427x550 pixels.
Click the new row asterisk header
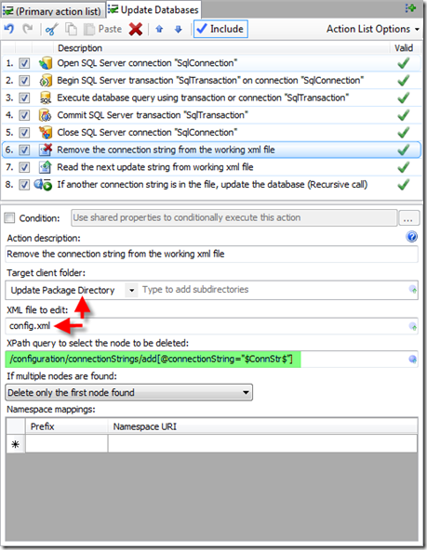pos(16,444)
